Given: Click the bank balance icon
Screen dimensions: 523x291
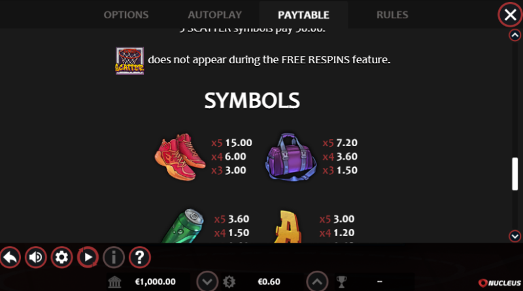Looking at the screenshot, I should (x=114, y=282).
